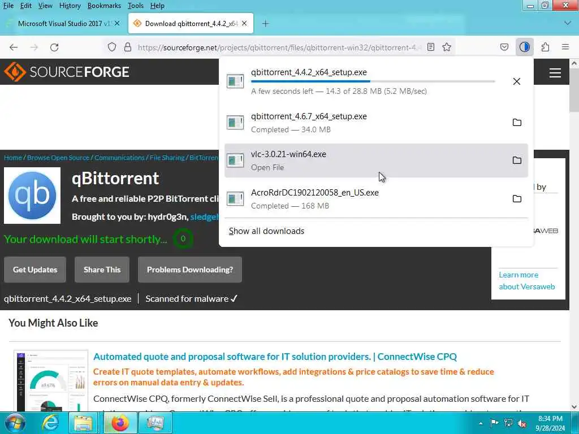Click the page vertical scrollbar thumb
Image resolution: width=579 pixels, height=434 pixels.
[x=574, y=90]
